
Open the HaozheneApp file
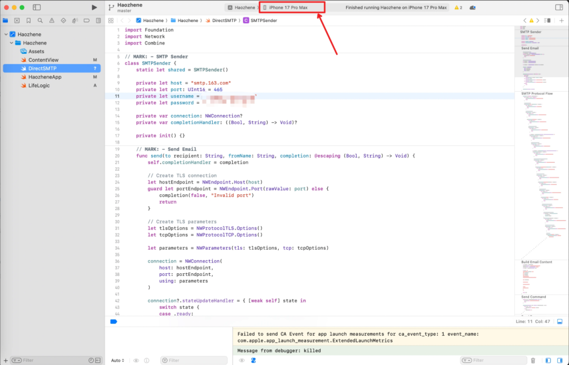(45, 77)
